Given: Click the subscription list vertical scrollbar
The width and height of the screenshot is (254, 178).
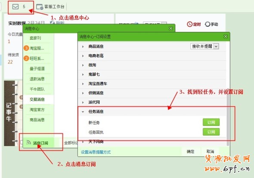Looking at the screenshot, I should (x=228, y=118).
